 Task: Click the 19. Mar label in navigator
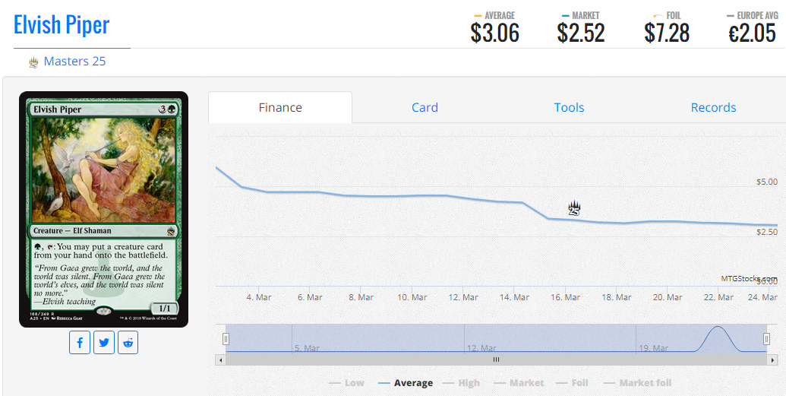[653, 348]
